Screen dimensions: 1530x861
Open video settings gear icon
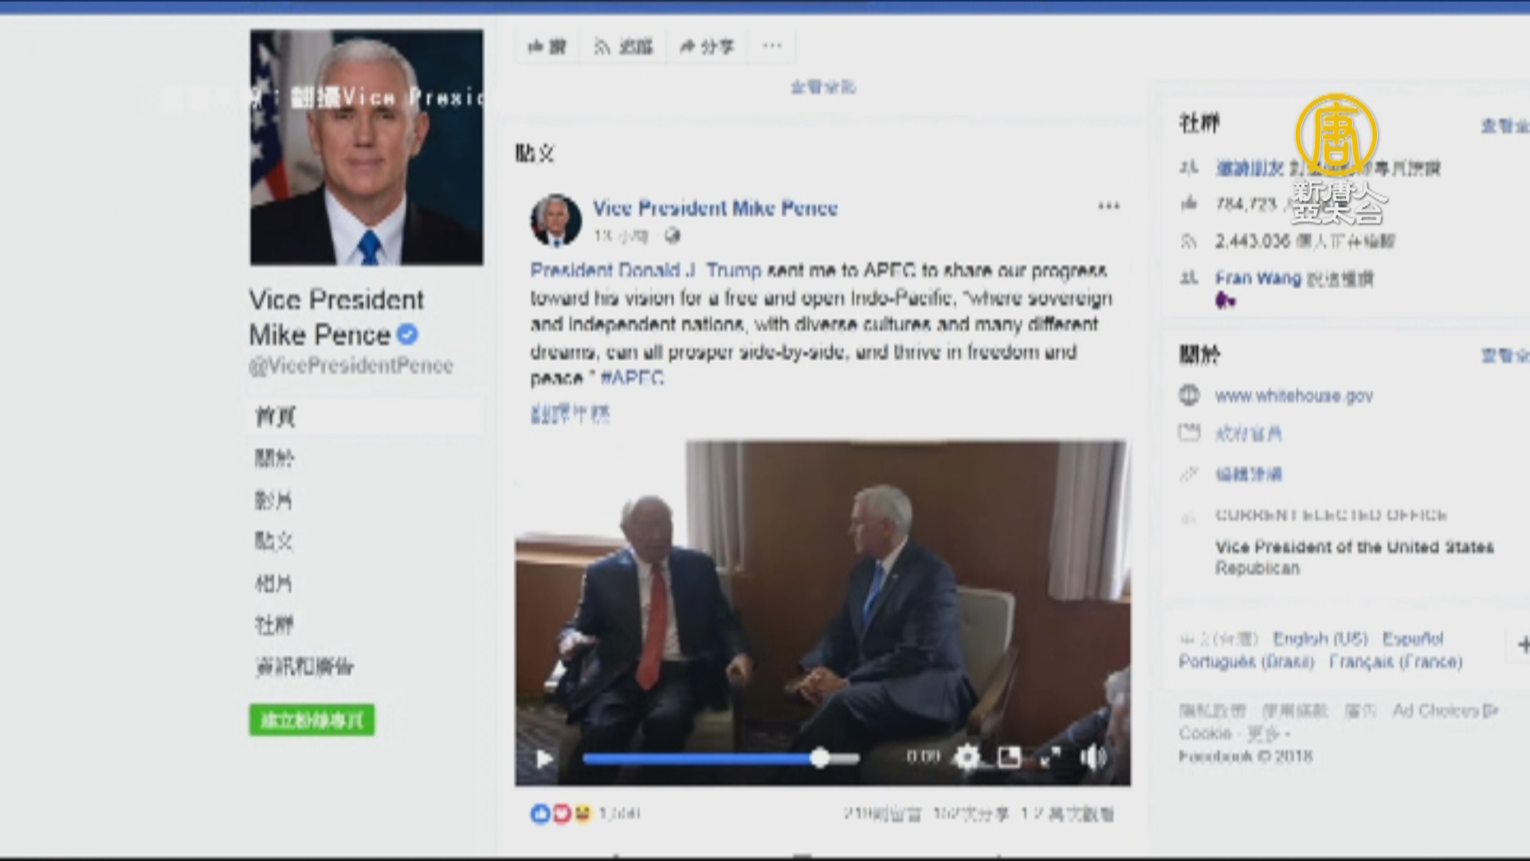coord(967,757)
